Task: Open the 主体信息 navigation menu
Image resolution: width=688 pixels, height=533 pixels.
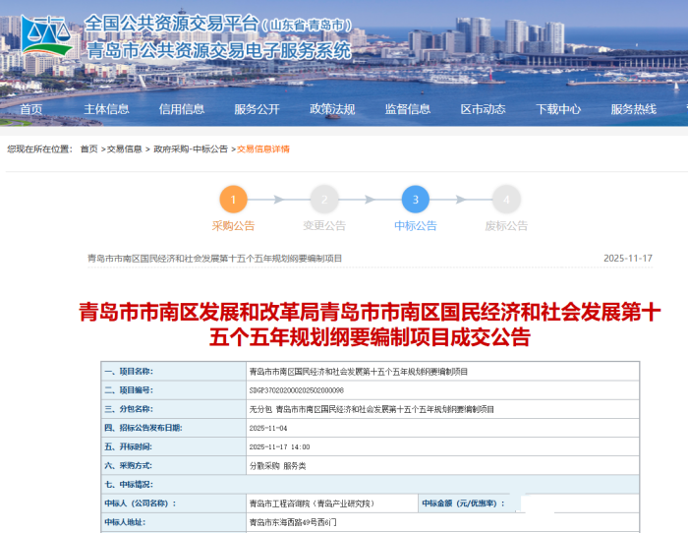Action: 106,109
